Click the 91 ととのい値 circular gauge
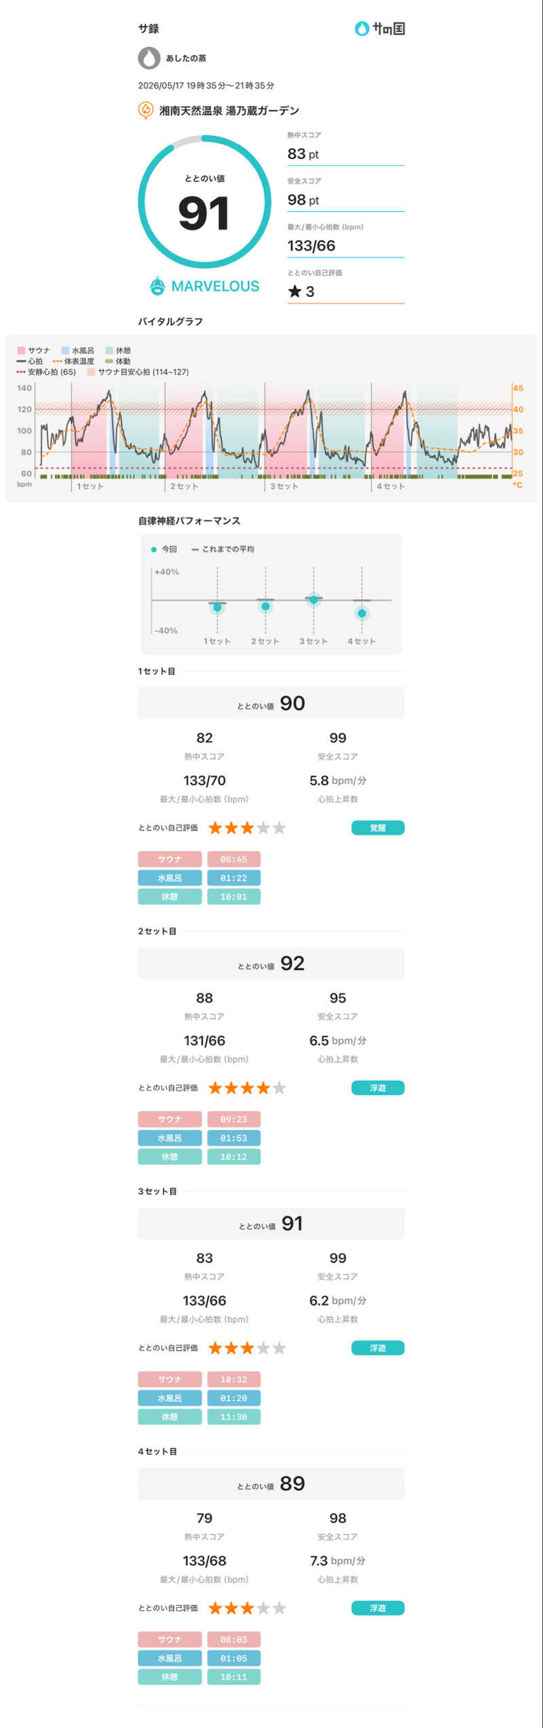Image resolution: width=543 pixels, height=1728 pixels. pyautogui.click(x=204, y=201)
